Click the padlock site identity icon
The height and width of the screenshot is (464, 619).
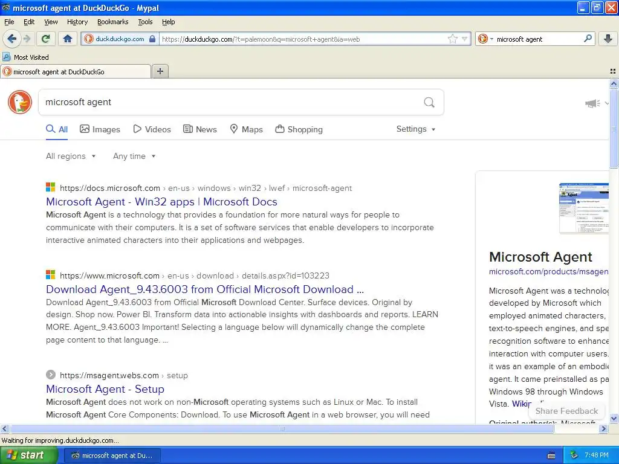[x=152, y=39]
